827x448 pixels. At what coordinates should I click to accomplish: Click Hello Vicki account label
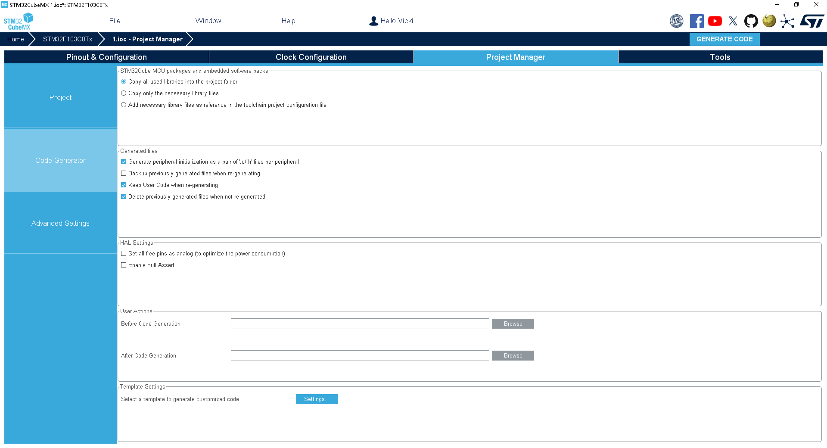pos(397,21)
